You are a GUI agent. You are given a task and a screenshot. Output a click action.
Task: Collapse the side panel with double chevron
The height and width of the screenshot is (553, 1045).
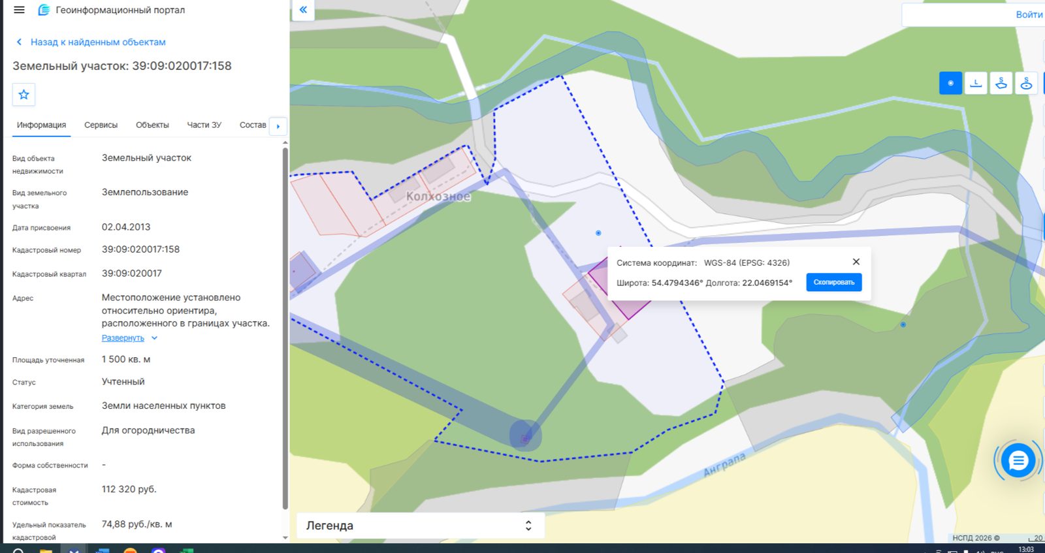point(303,10)
